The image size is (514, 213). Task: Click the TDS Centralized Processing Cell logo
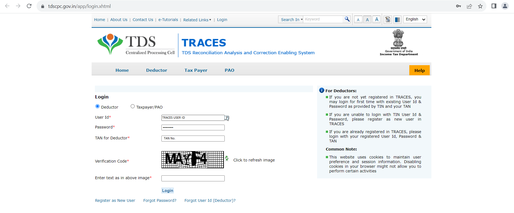click(136, 44)
